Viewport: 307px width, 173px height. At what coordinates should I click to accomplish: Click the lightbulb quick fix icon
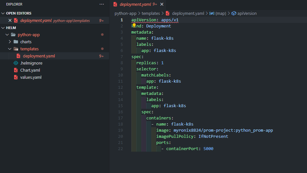134,25
